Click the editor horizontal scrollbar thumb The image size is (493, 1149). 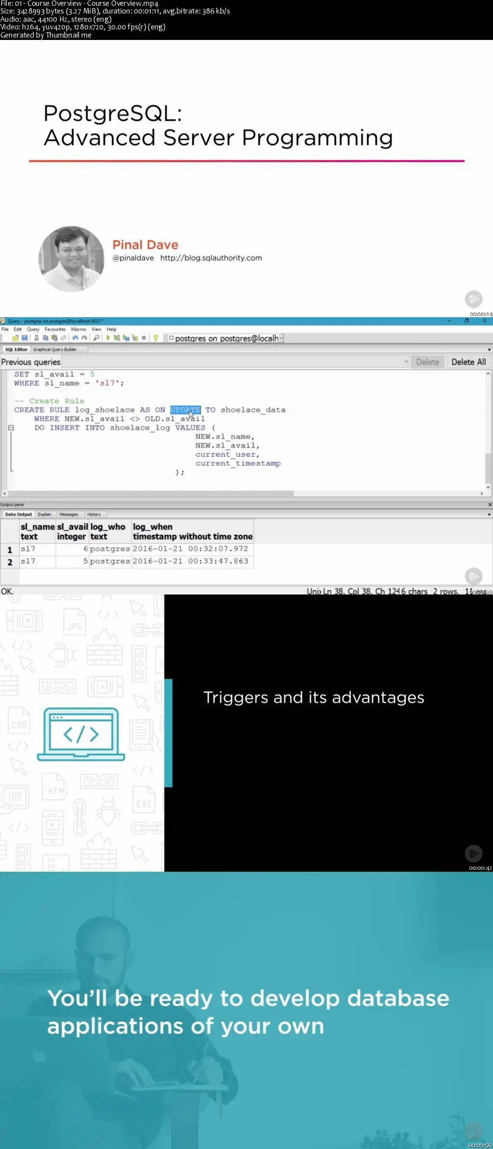click(x=152, y=493)
